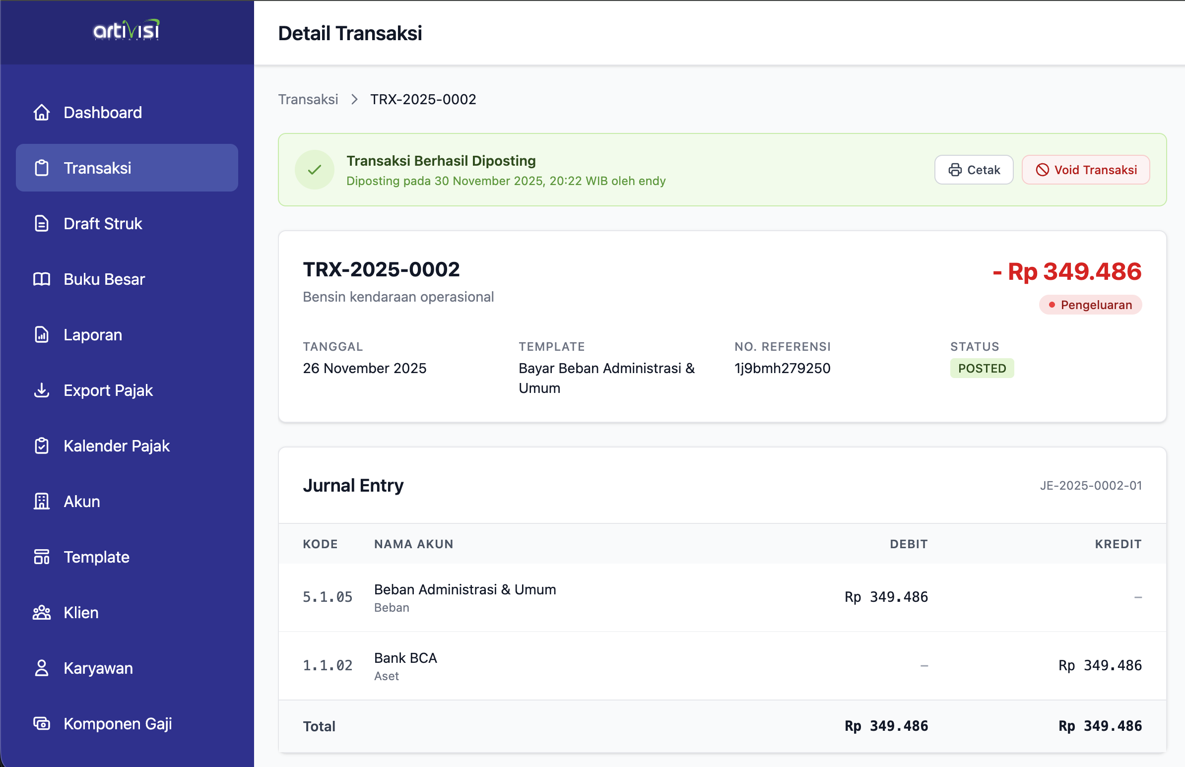Screen dimensions: 1185x767
Task: Click the Cetak button
Action: pyautogui.click(x=974, y=170)
